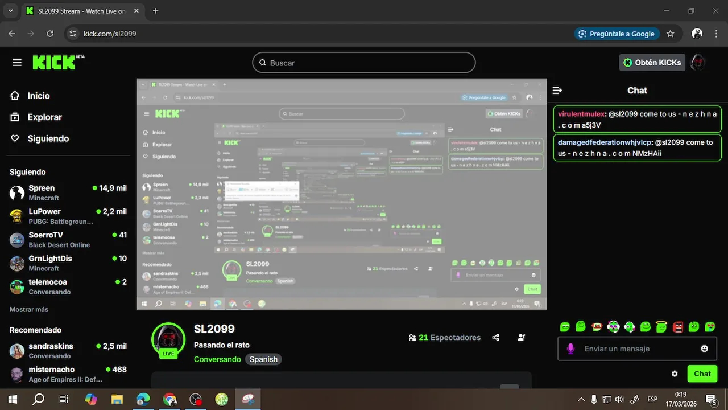Click username virulentmulex in chat
Screen dimensions: 728x410
[581, 114]
